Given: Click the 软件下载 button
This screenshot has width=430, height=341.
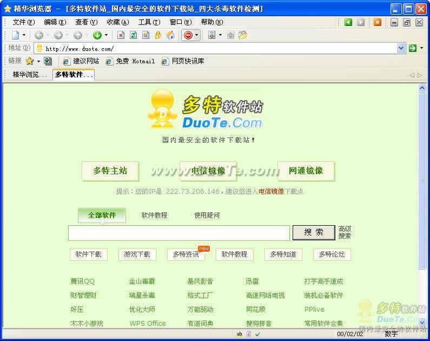Looking at the screenshot, I should coord(88,254).
